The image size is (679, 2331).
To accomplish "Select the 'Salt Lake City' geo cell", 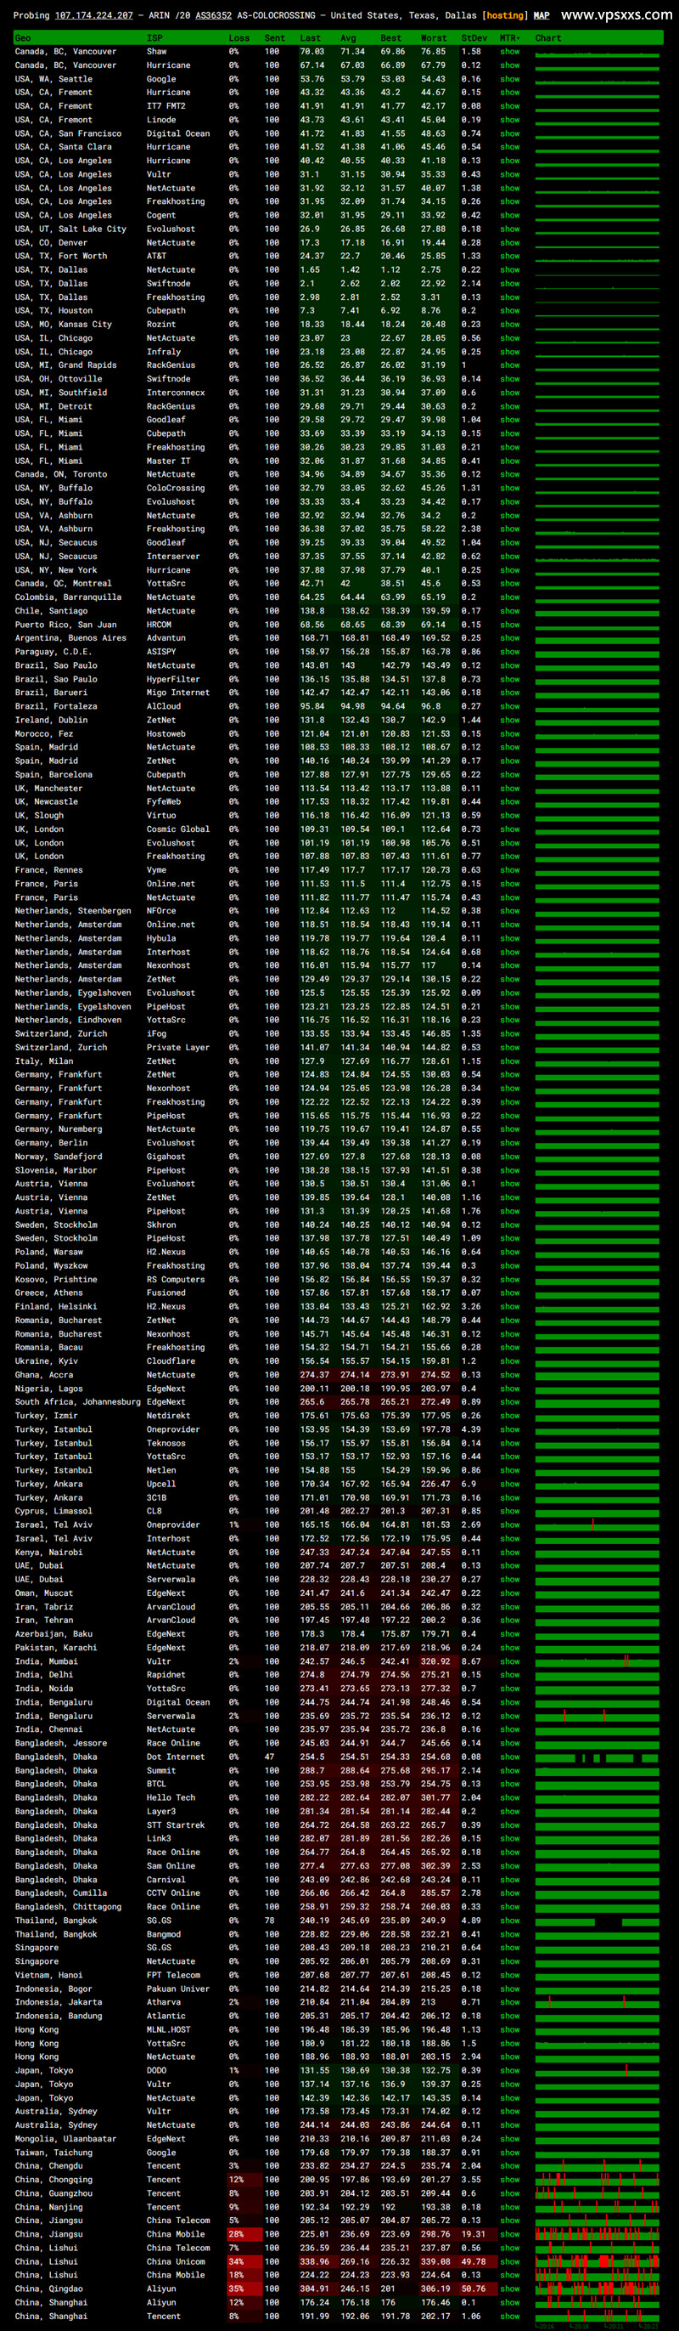I will (70, 229).
